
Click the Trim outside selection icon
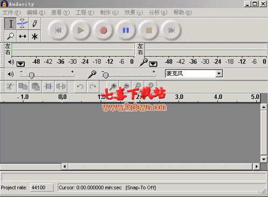(48, 87)
